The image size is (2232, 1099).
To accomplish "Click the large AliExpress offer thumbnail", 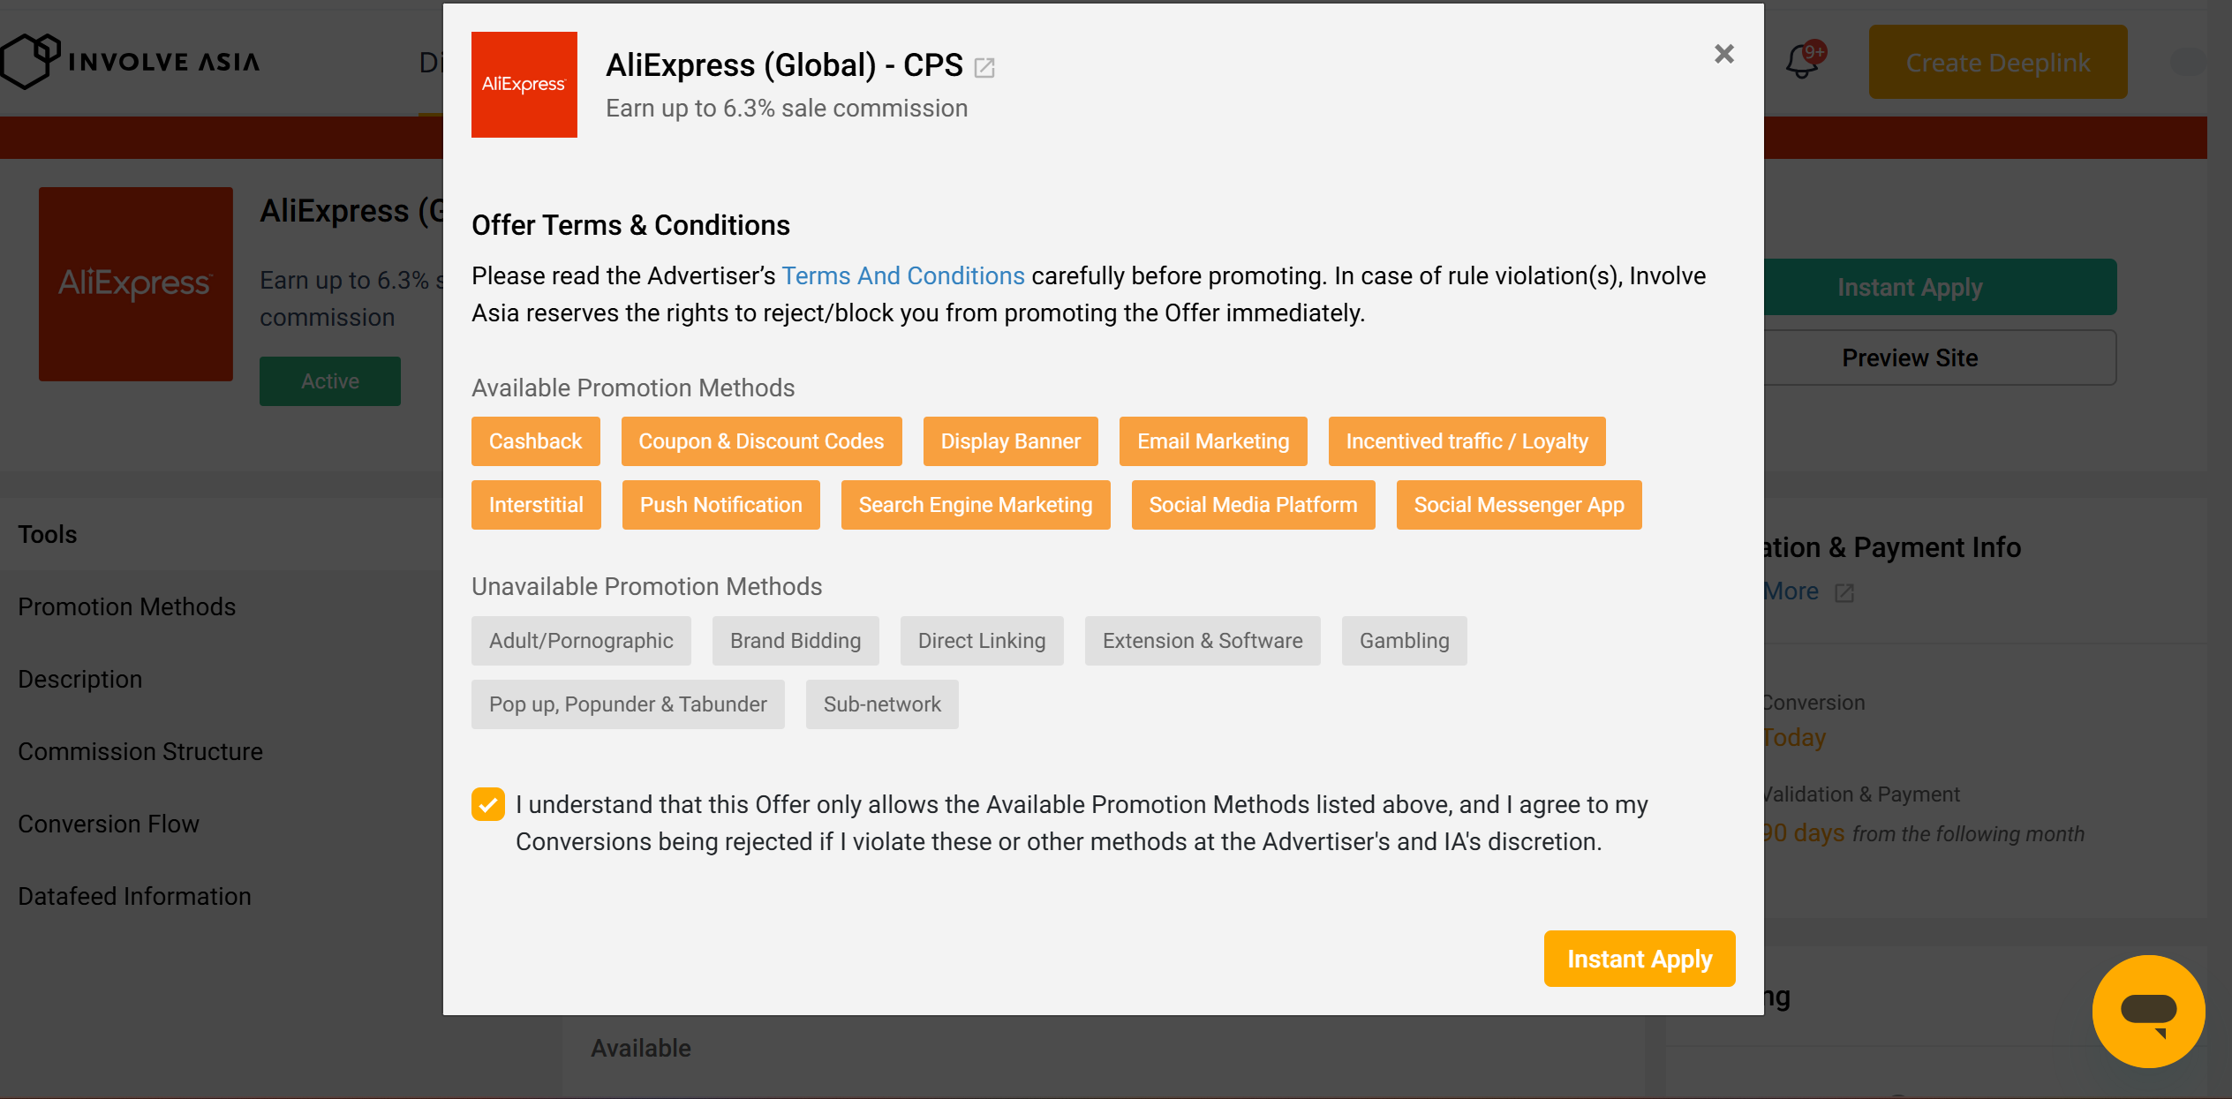I will click(136, 284).
